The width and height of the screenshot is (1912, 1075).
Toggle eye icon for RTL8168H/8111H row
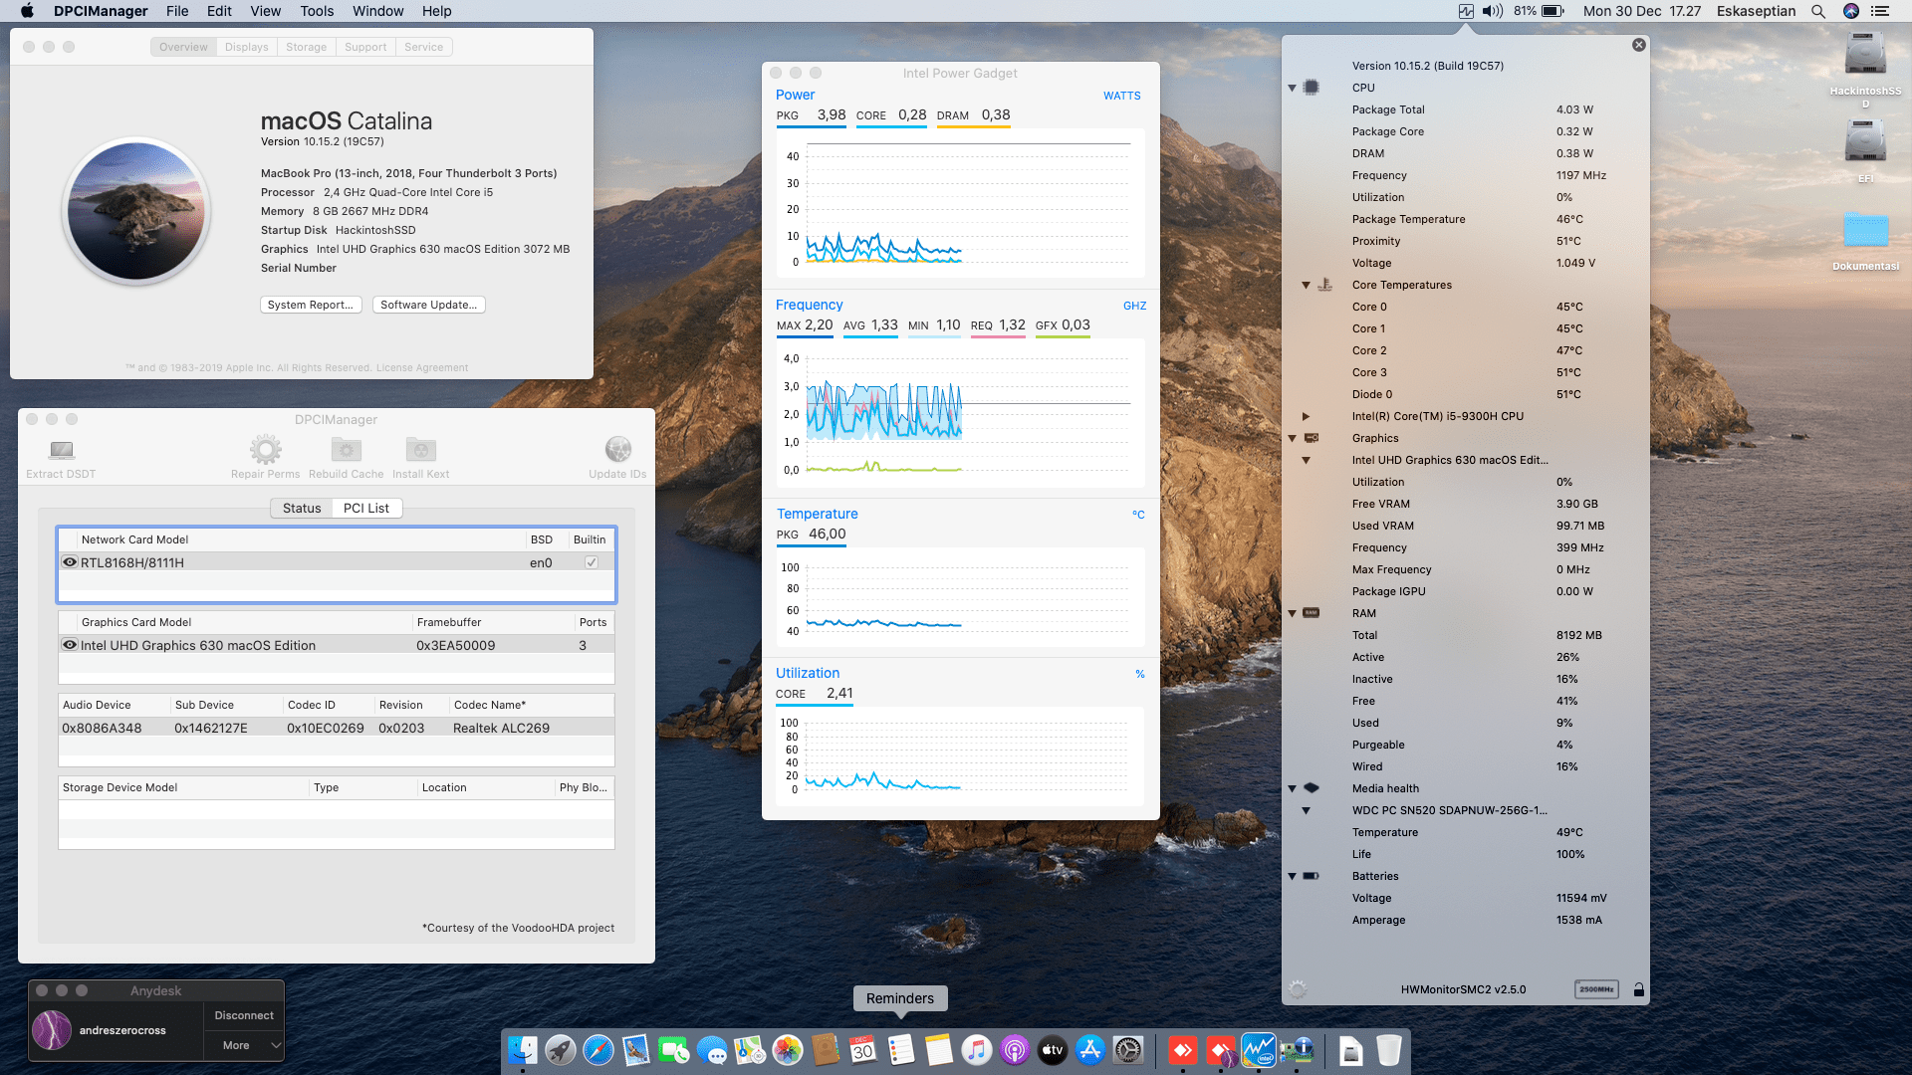click(70, 562)
